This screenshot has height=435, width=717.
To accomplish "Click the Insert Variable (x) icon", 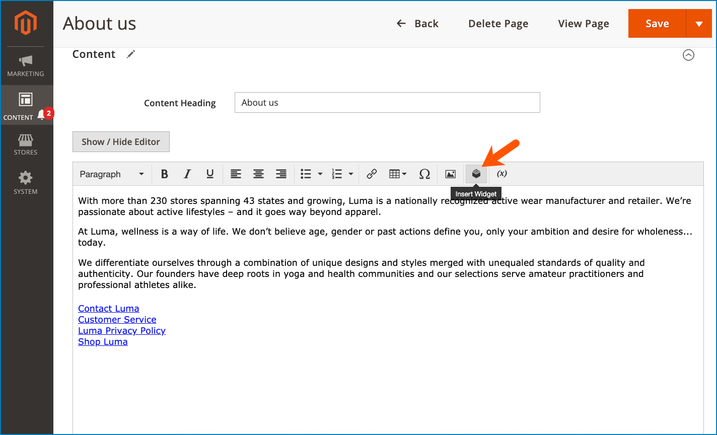I will click(x=501, y=174).
